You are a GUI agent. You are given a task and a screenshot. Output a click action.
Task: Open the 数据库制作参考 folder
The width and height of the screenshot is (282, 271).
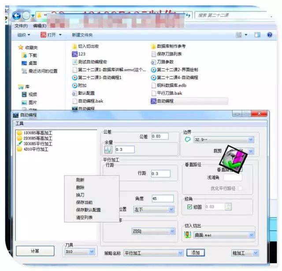click(168, 46)
